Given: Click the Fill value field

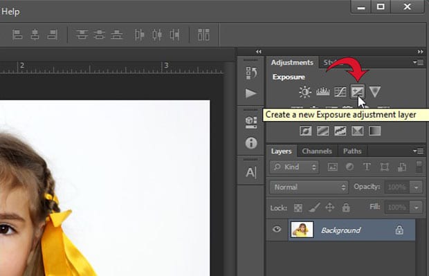Looking at the screenshot, I should (397, 208).
